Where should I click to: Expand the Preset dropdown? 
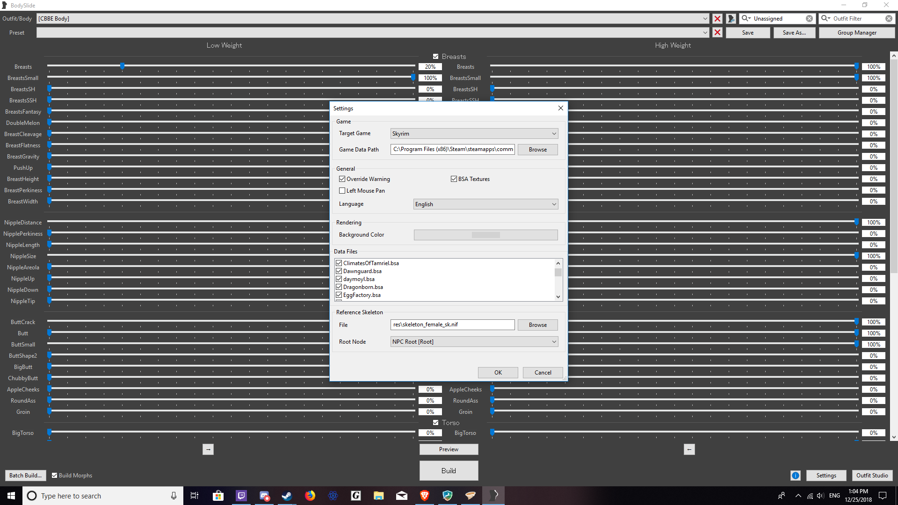pyautogui.click(x=705, y=33)
